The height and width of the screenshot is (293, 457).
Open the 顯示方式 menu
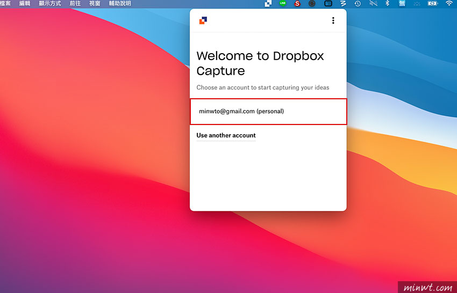point(50,4)
